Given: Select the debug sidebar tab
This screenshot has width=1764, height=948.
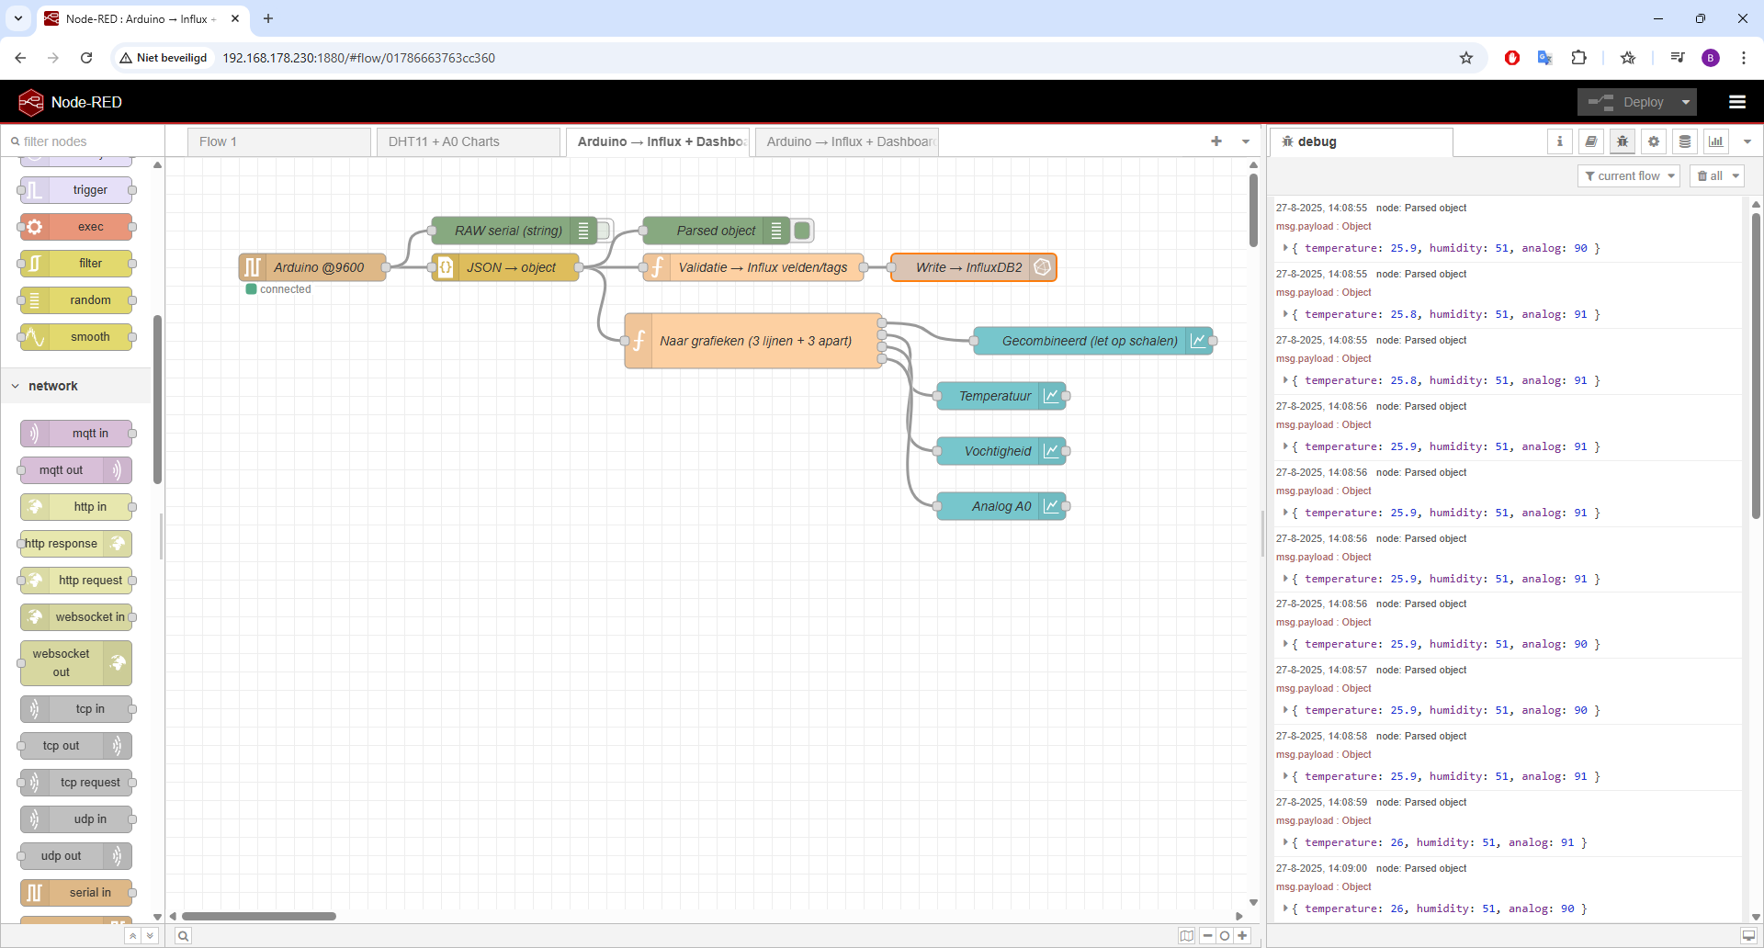Looking at the screenshot, I should pyautogui.click(x=1361, y=141).
